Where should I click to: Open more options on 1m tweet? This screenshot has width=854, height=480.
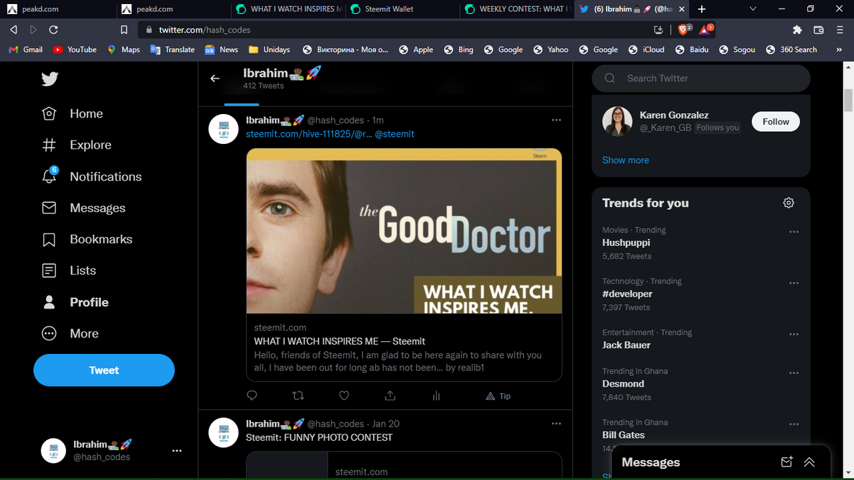[556, 120]
